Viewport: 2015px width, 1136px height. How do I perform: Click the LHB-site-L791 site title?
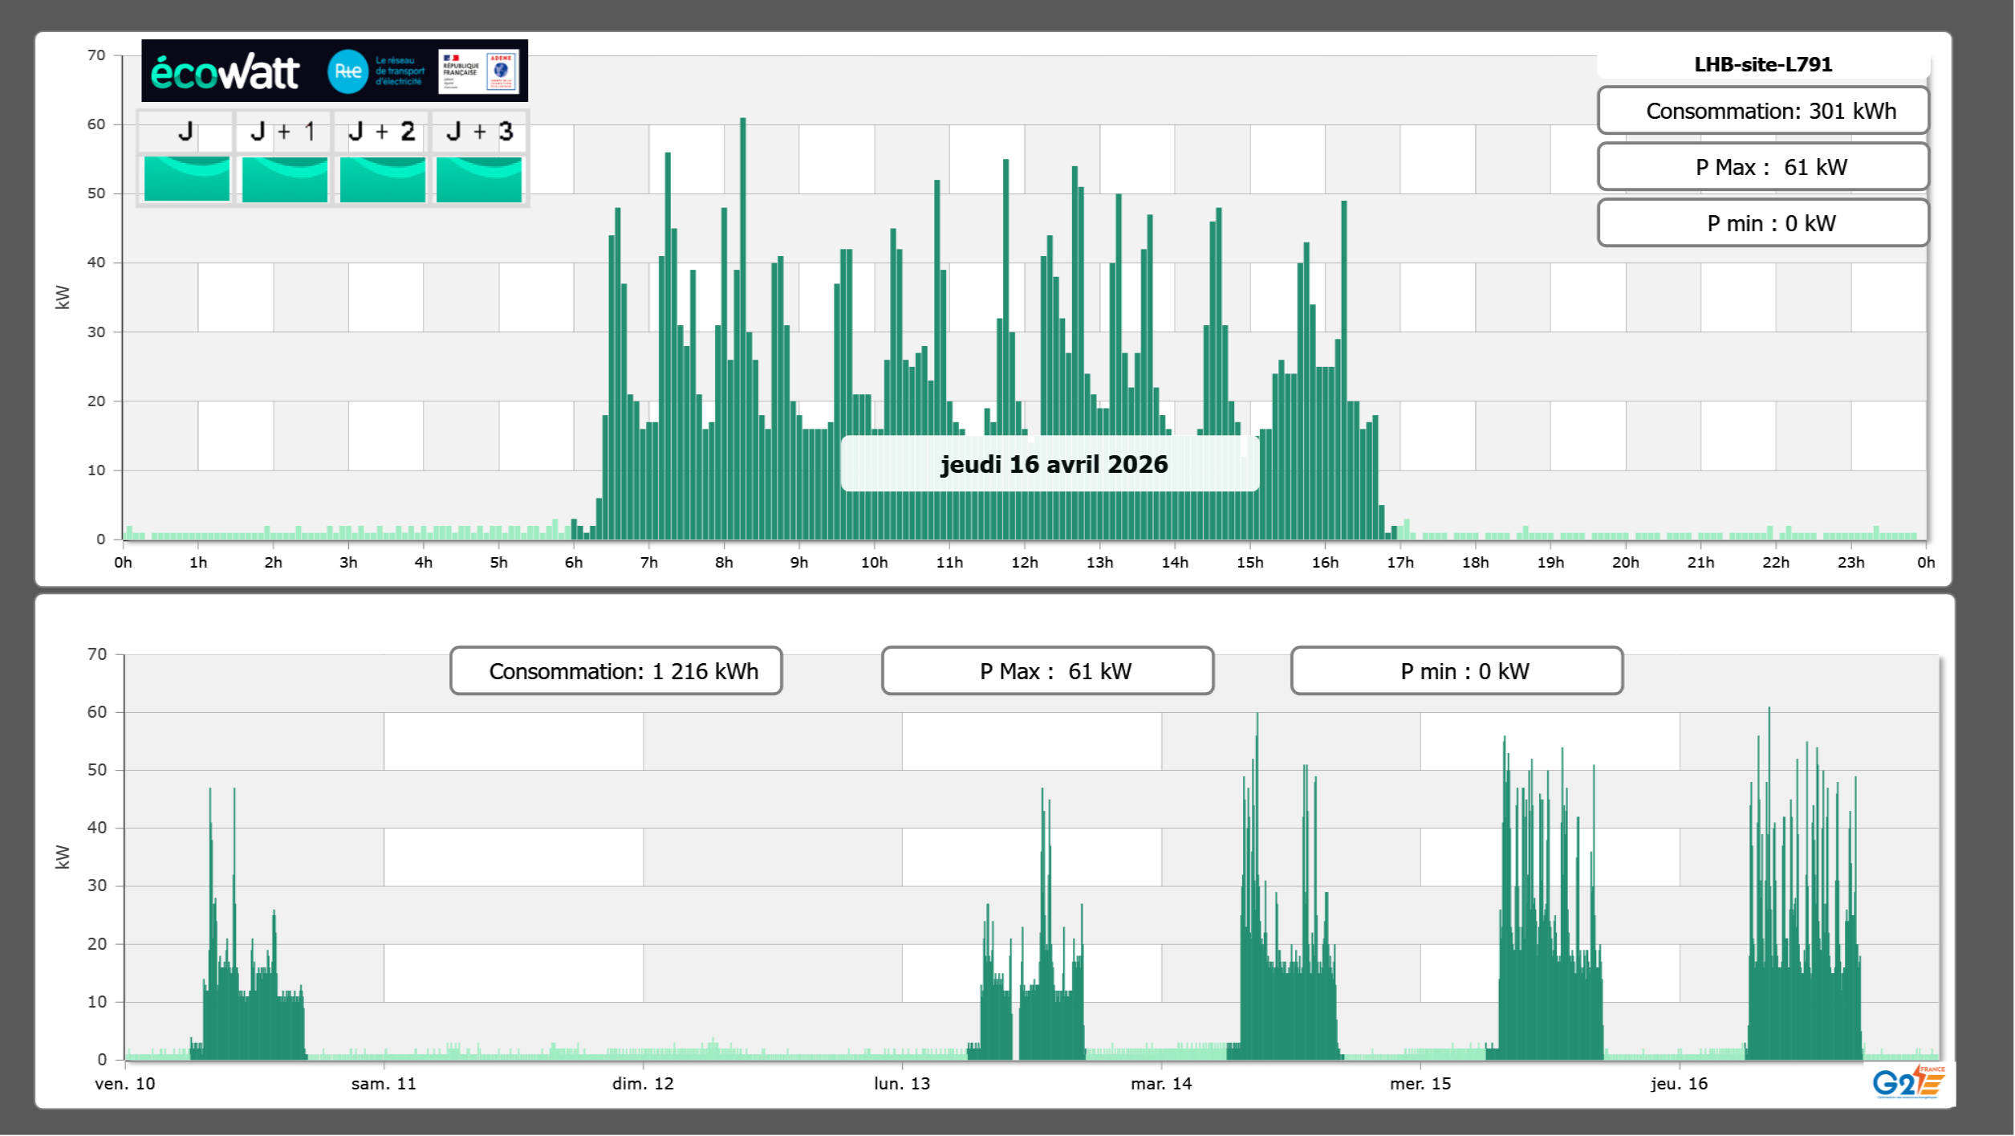click(x=1762, y=65)
